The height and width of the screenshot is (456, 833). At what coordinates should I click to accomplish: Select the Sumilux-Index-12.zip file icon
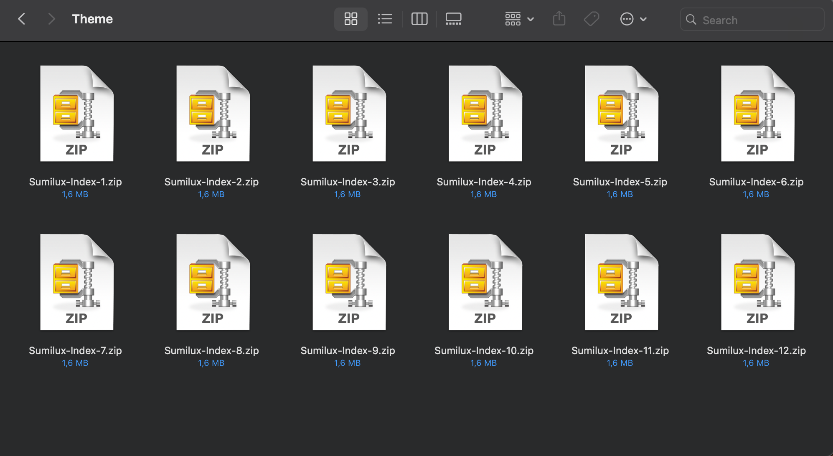758,282
